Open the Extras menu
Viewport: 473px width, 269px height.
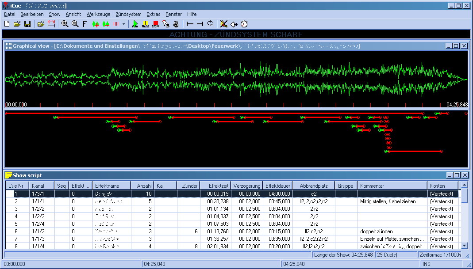pyautogui.click(x=154, y=14)
